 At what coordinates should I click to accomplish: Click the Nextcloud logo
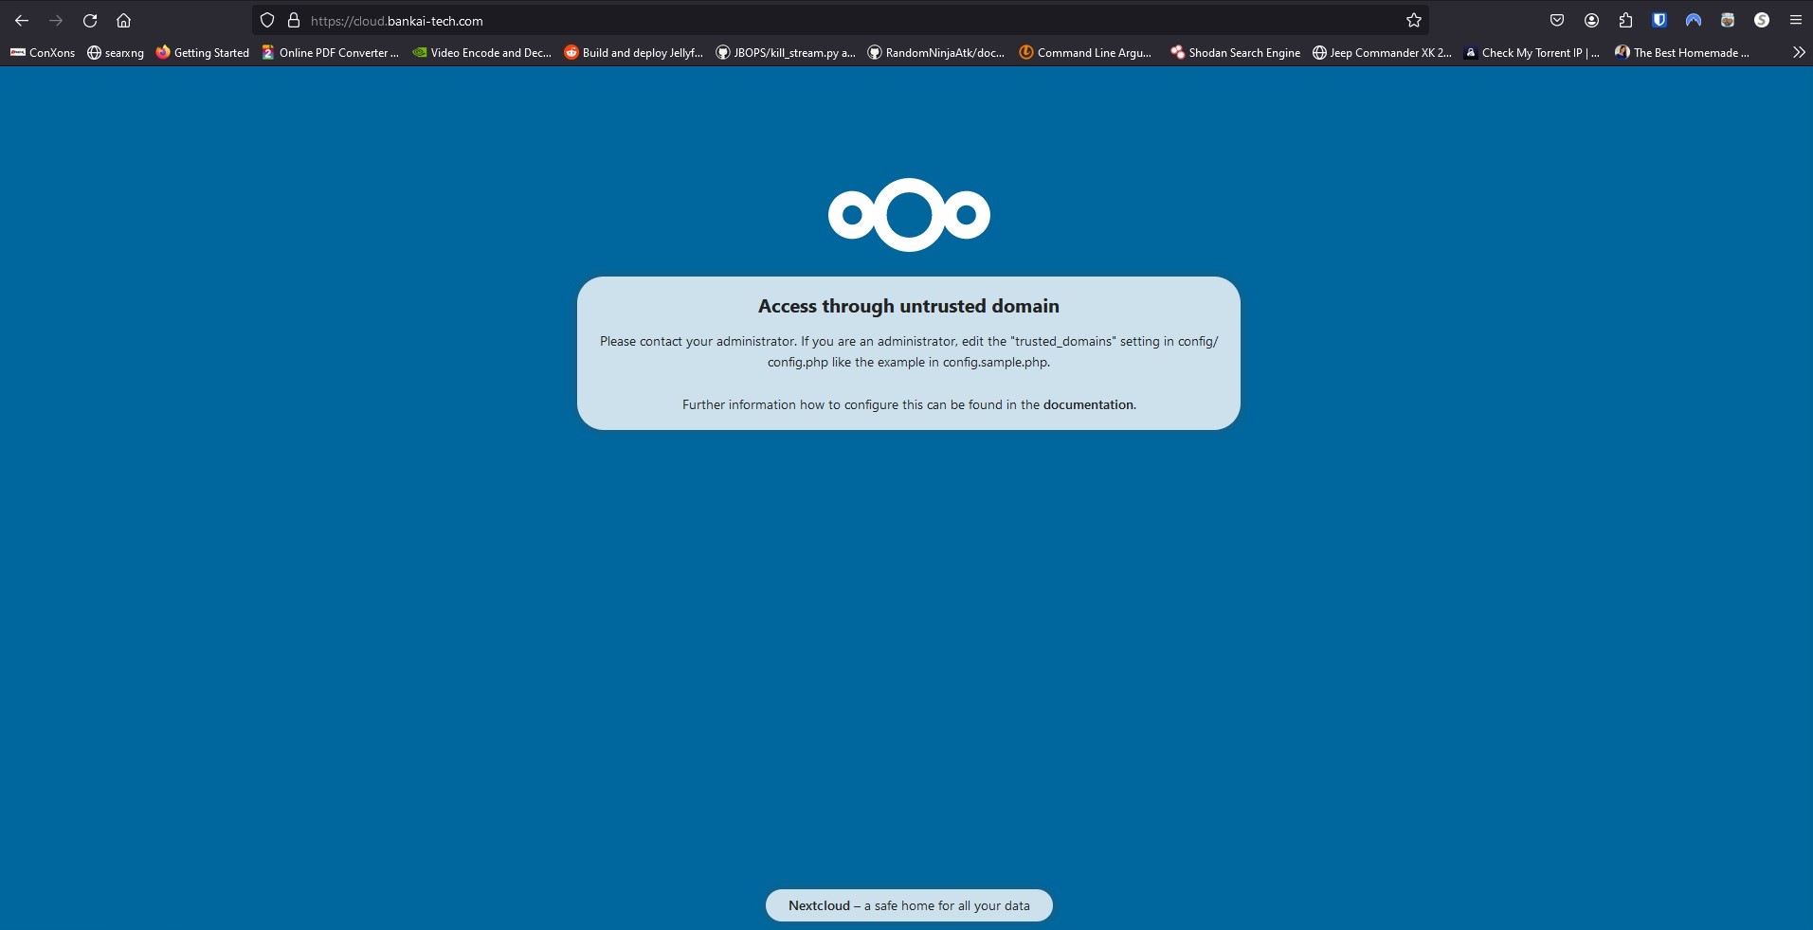pyautogui.click(x=909, y=215)
